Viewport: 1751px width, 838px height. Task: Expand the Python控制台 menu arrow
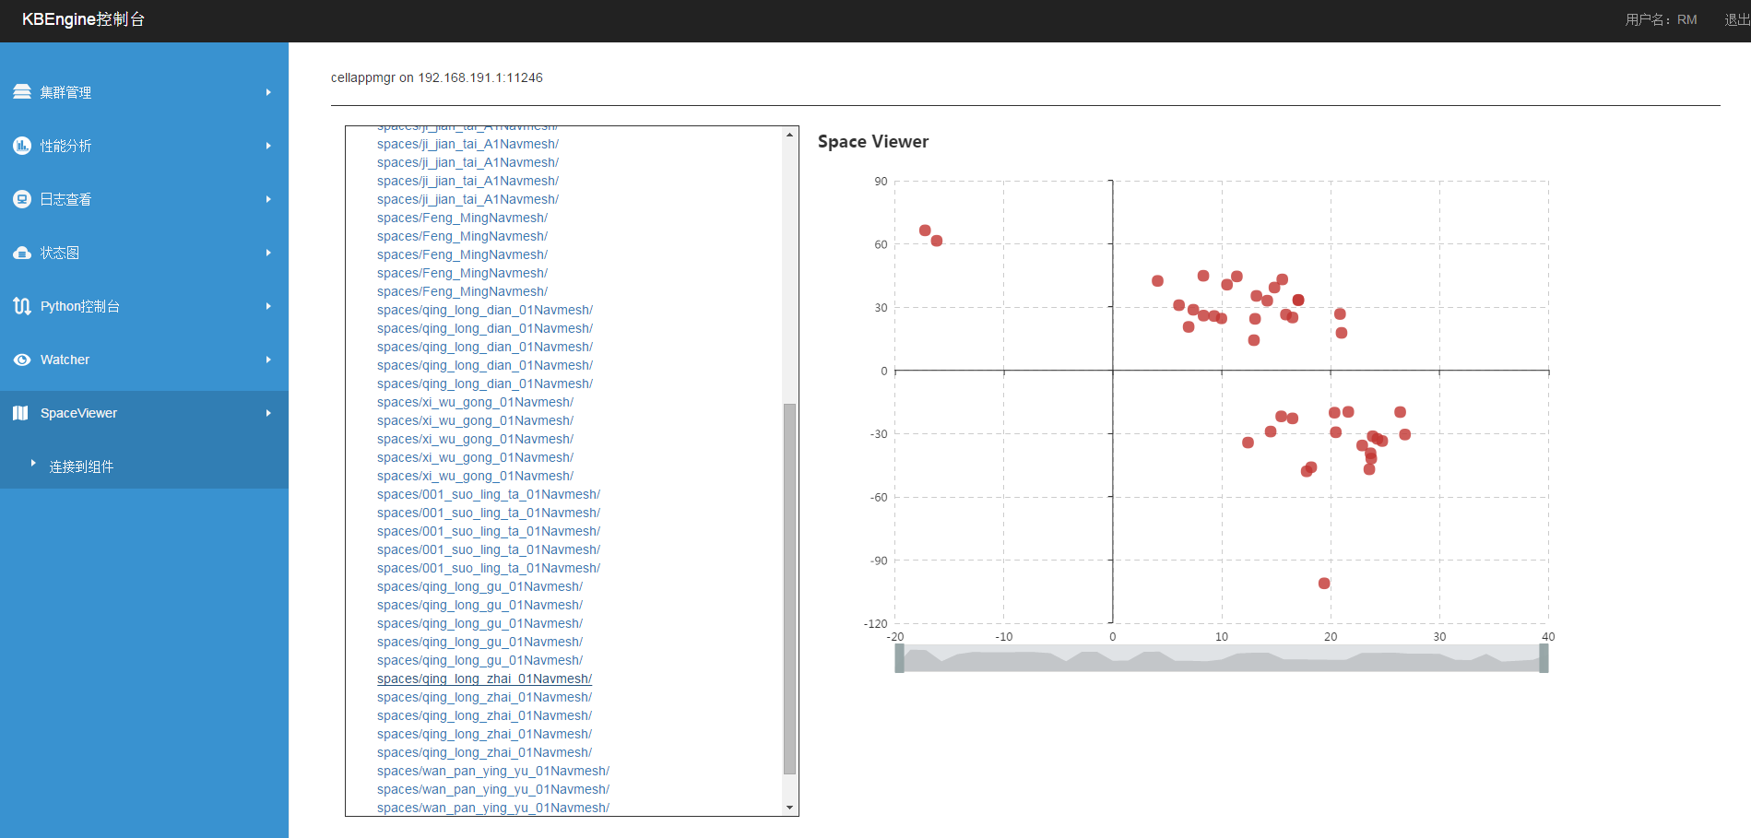tap(268, 306)
